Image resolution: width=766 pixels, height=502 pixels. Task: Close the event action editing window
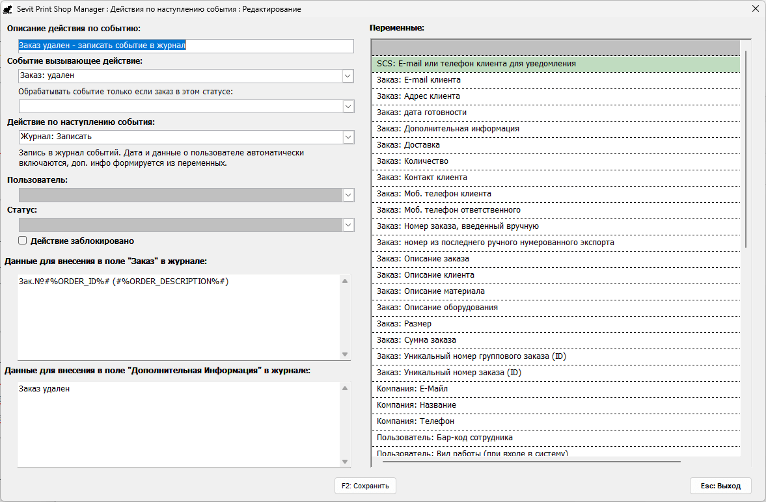click(755, 8)
